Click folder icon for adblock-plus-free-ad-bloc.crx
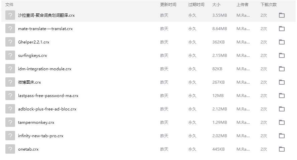The height and width of the screenshot is (160, 297). pyautogui.click(x=282, y=109)
